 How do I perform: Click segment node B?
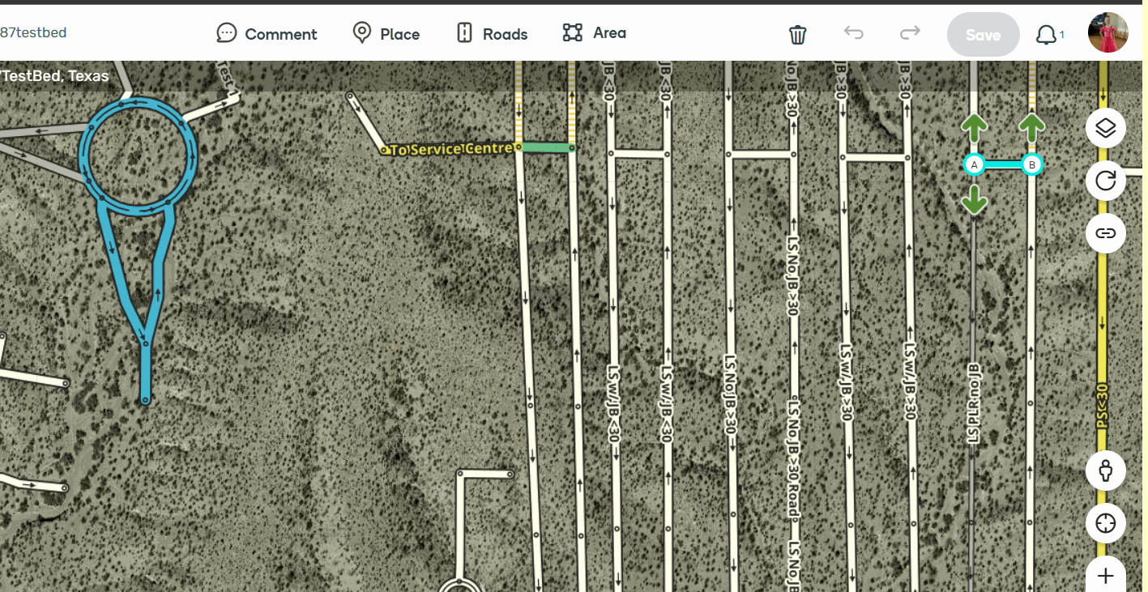click(x=1031, y=165)
